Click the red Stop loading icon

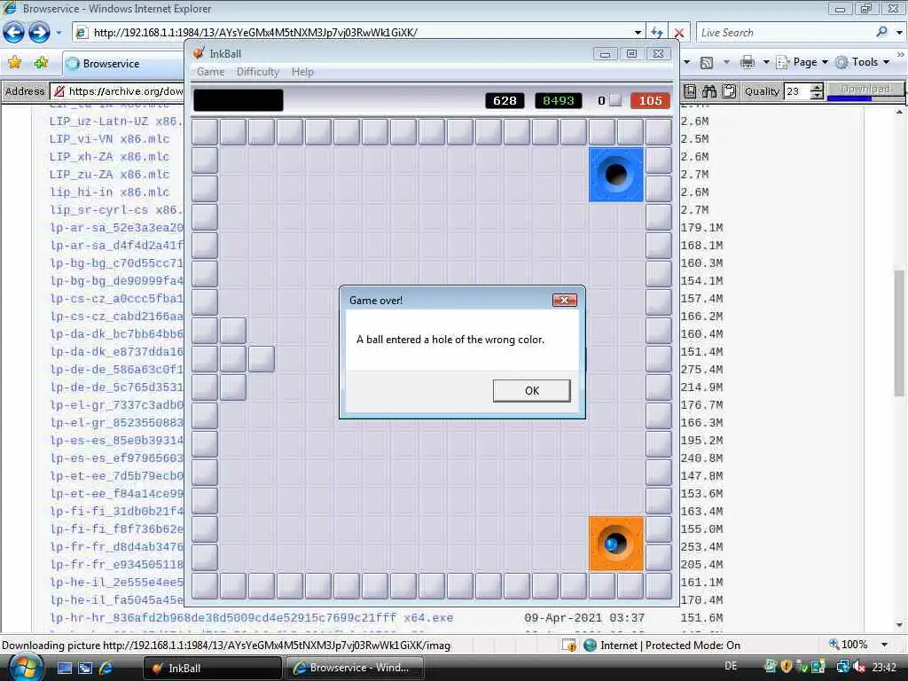click(x=679, y=33)
